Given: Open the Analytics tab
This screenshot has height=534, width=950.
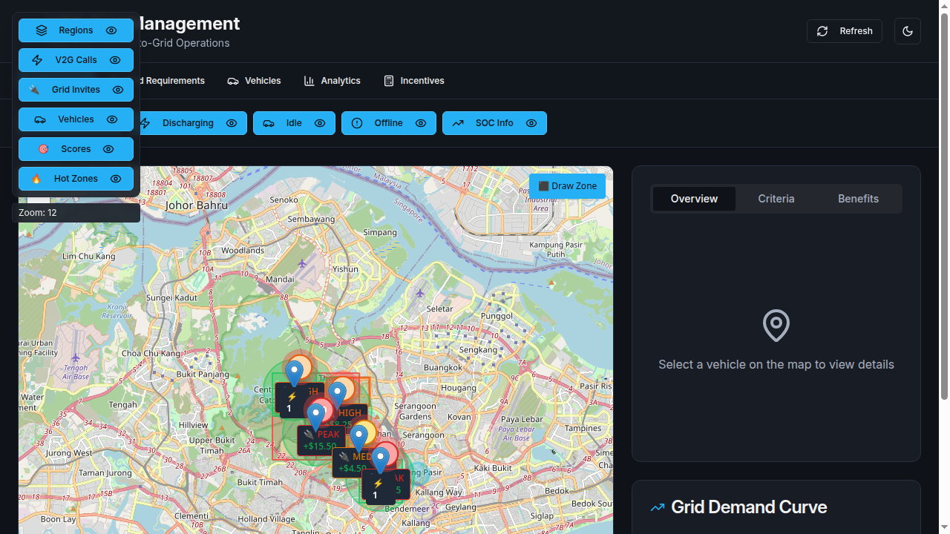Looking at the screenshot, I should click(x=332, y=81).
